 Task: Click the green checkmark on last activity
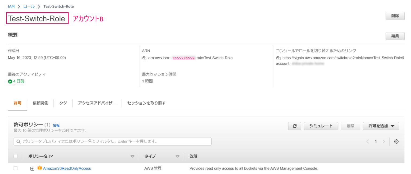pos(10,81)
